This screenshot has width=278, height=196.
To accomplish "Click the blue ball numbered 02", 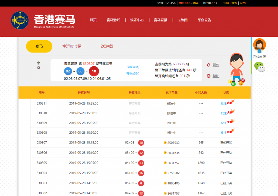I will point(68,71).
